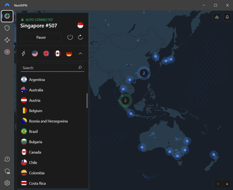
Task: Select Chile in the country list
Action: pos(52,162)
